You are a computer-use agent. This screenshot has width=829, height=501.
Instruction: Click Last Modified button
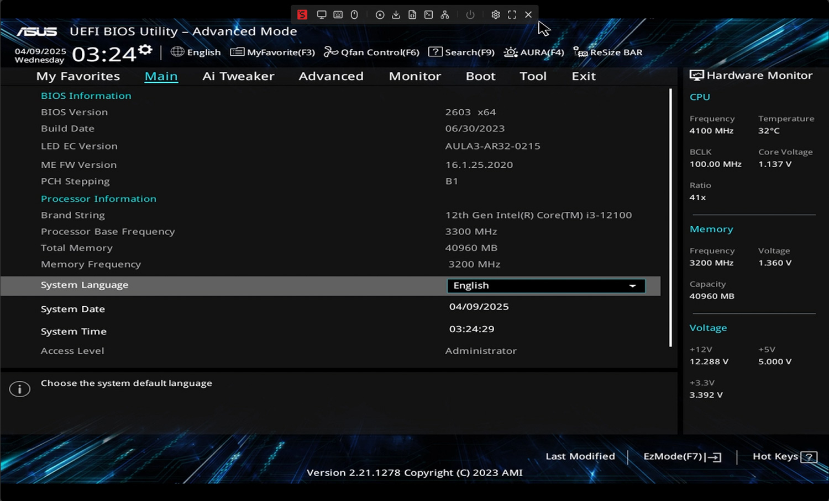[580, 456]
